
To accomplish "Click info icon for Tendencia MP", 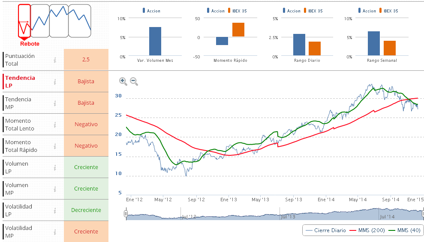I will click(x=55, y=103).
